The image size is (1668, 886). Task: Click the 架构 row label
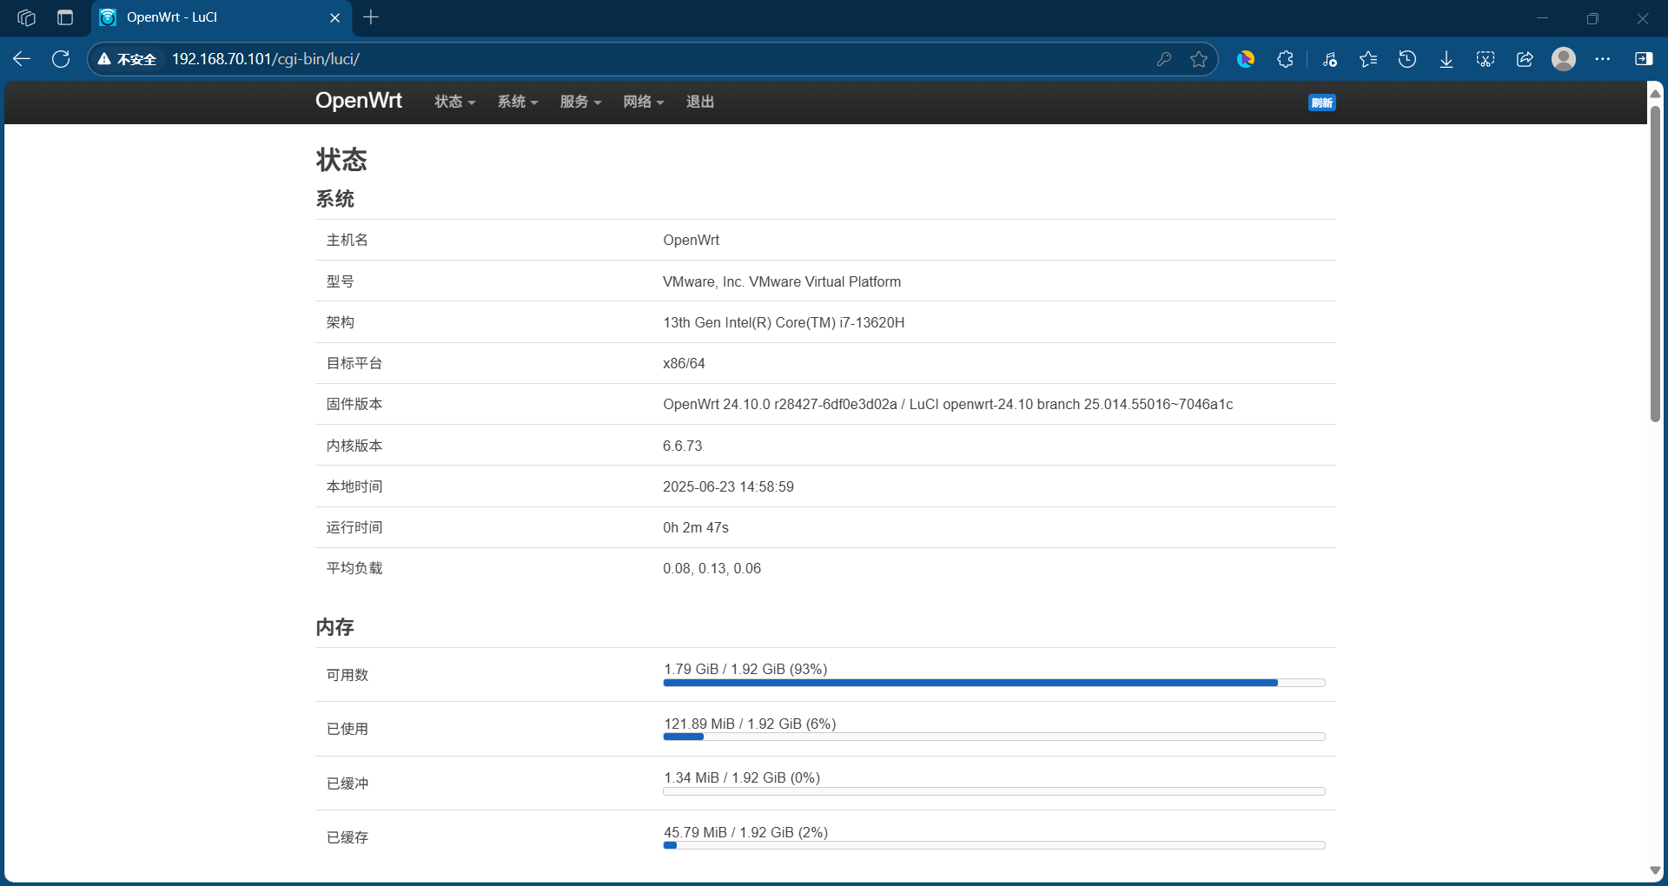[341, 322]
